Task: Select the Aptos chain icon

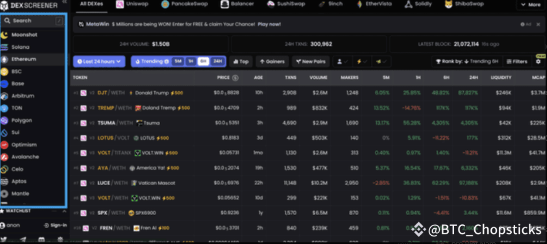Action: (4, 181)
